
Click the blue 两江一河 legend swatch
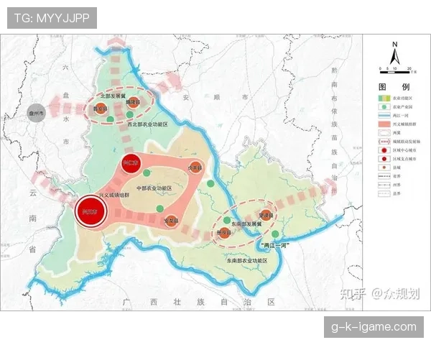pyautogui.click(x=384, y=114)
